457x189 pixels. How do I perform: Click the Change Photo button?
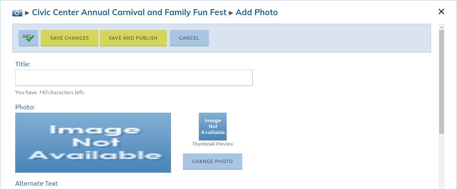213,162
